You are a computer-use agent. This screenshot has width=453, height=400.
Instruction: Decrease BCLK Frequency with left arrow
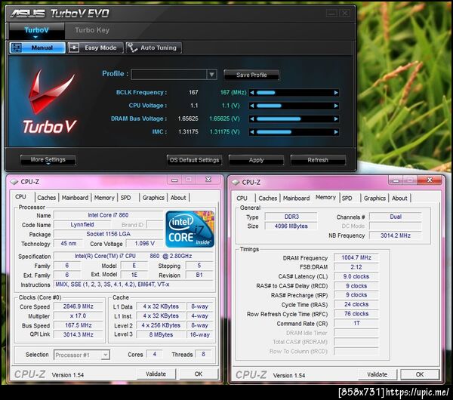point(252,93)
